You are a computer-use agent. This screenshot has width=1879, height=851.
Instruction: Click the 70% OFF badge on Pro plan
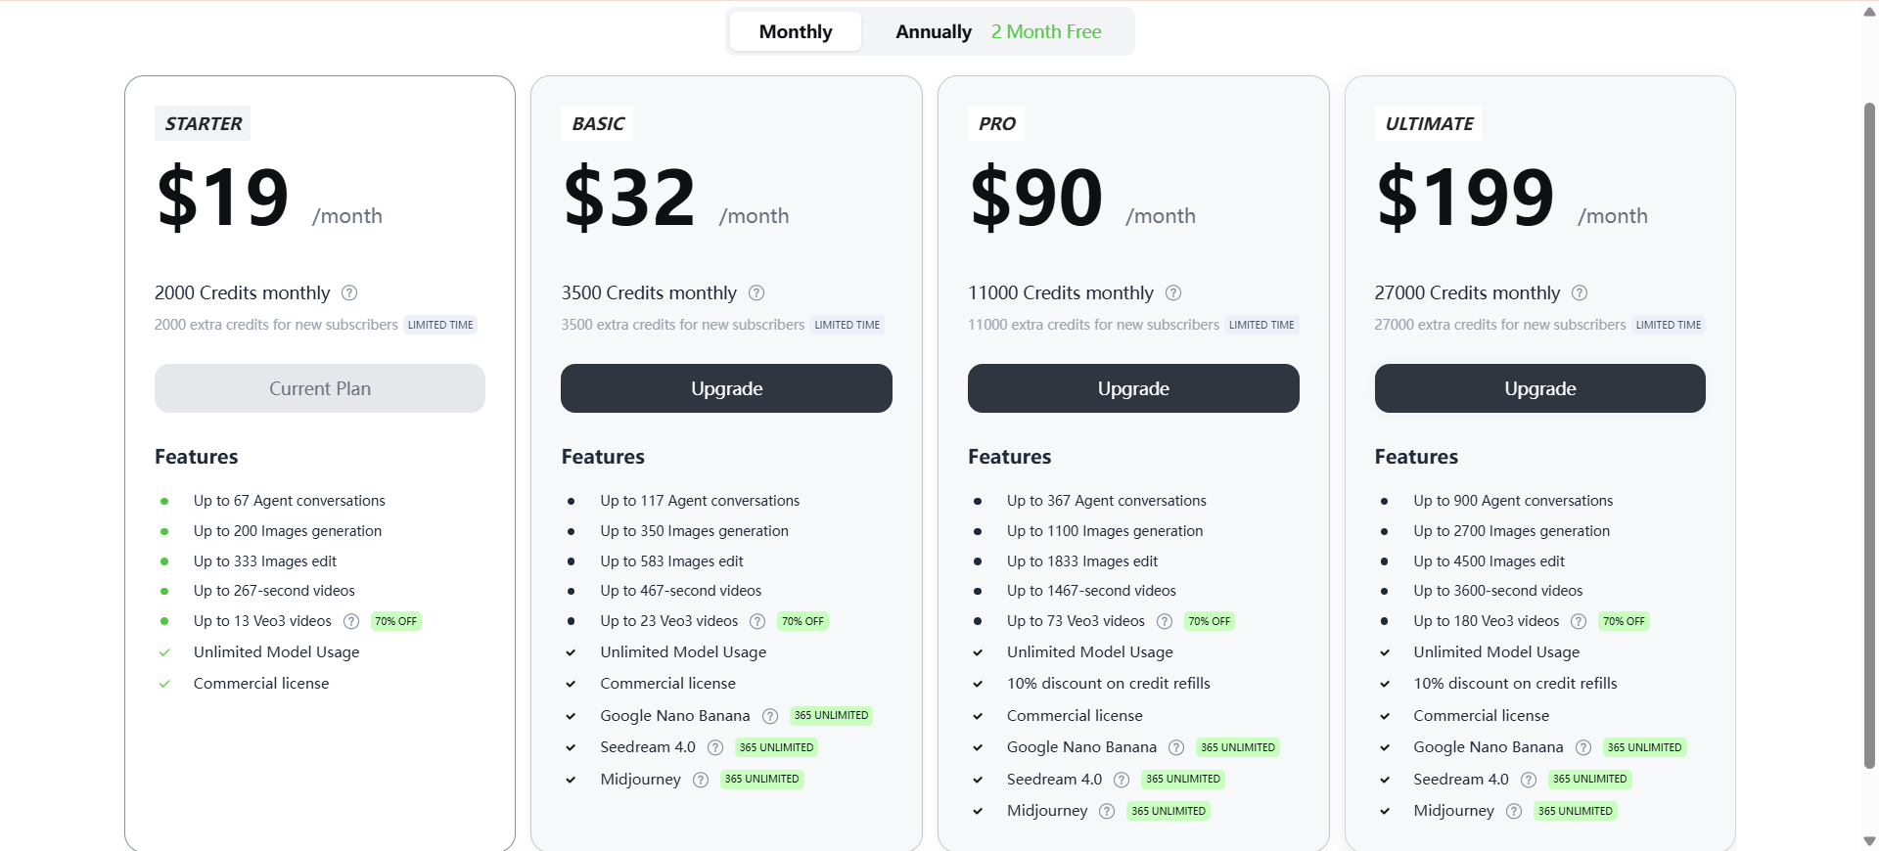tap(1209, 621)
